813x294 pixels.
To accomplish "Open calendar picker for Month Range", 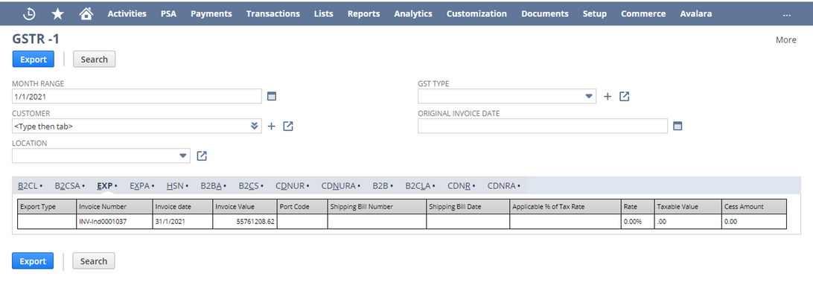I will point(272,96).
